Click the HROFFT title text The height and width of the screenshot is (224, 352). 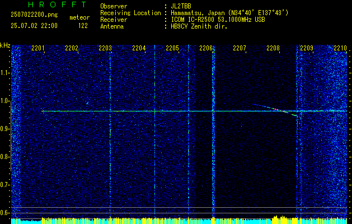coord(57,4)
